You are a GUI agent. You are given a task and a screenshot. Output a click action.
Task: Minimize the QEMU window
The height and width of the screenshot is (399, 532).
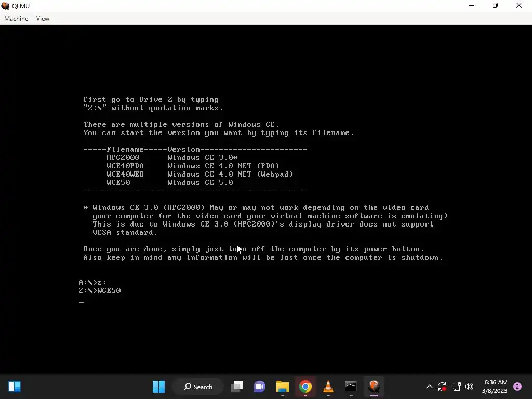coord(472,6)
